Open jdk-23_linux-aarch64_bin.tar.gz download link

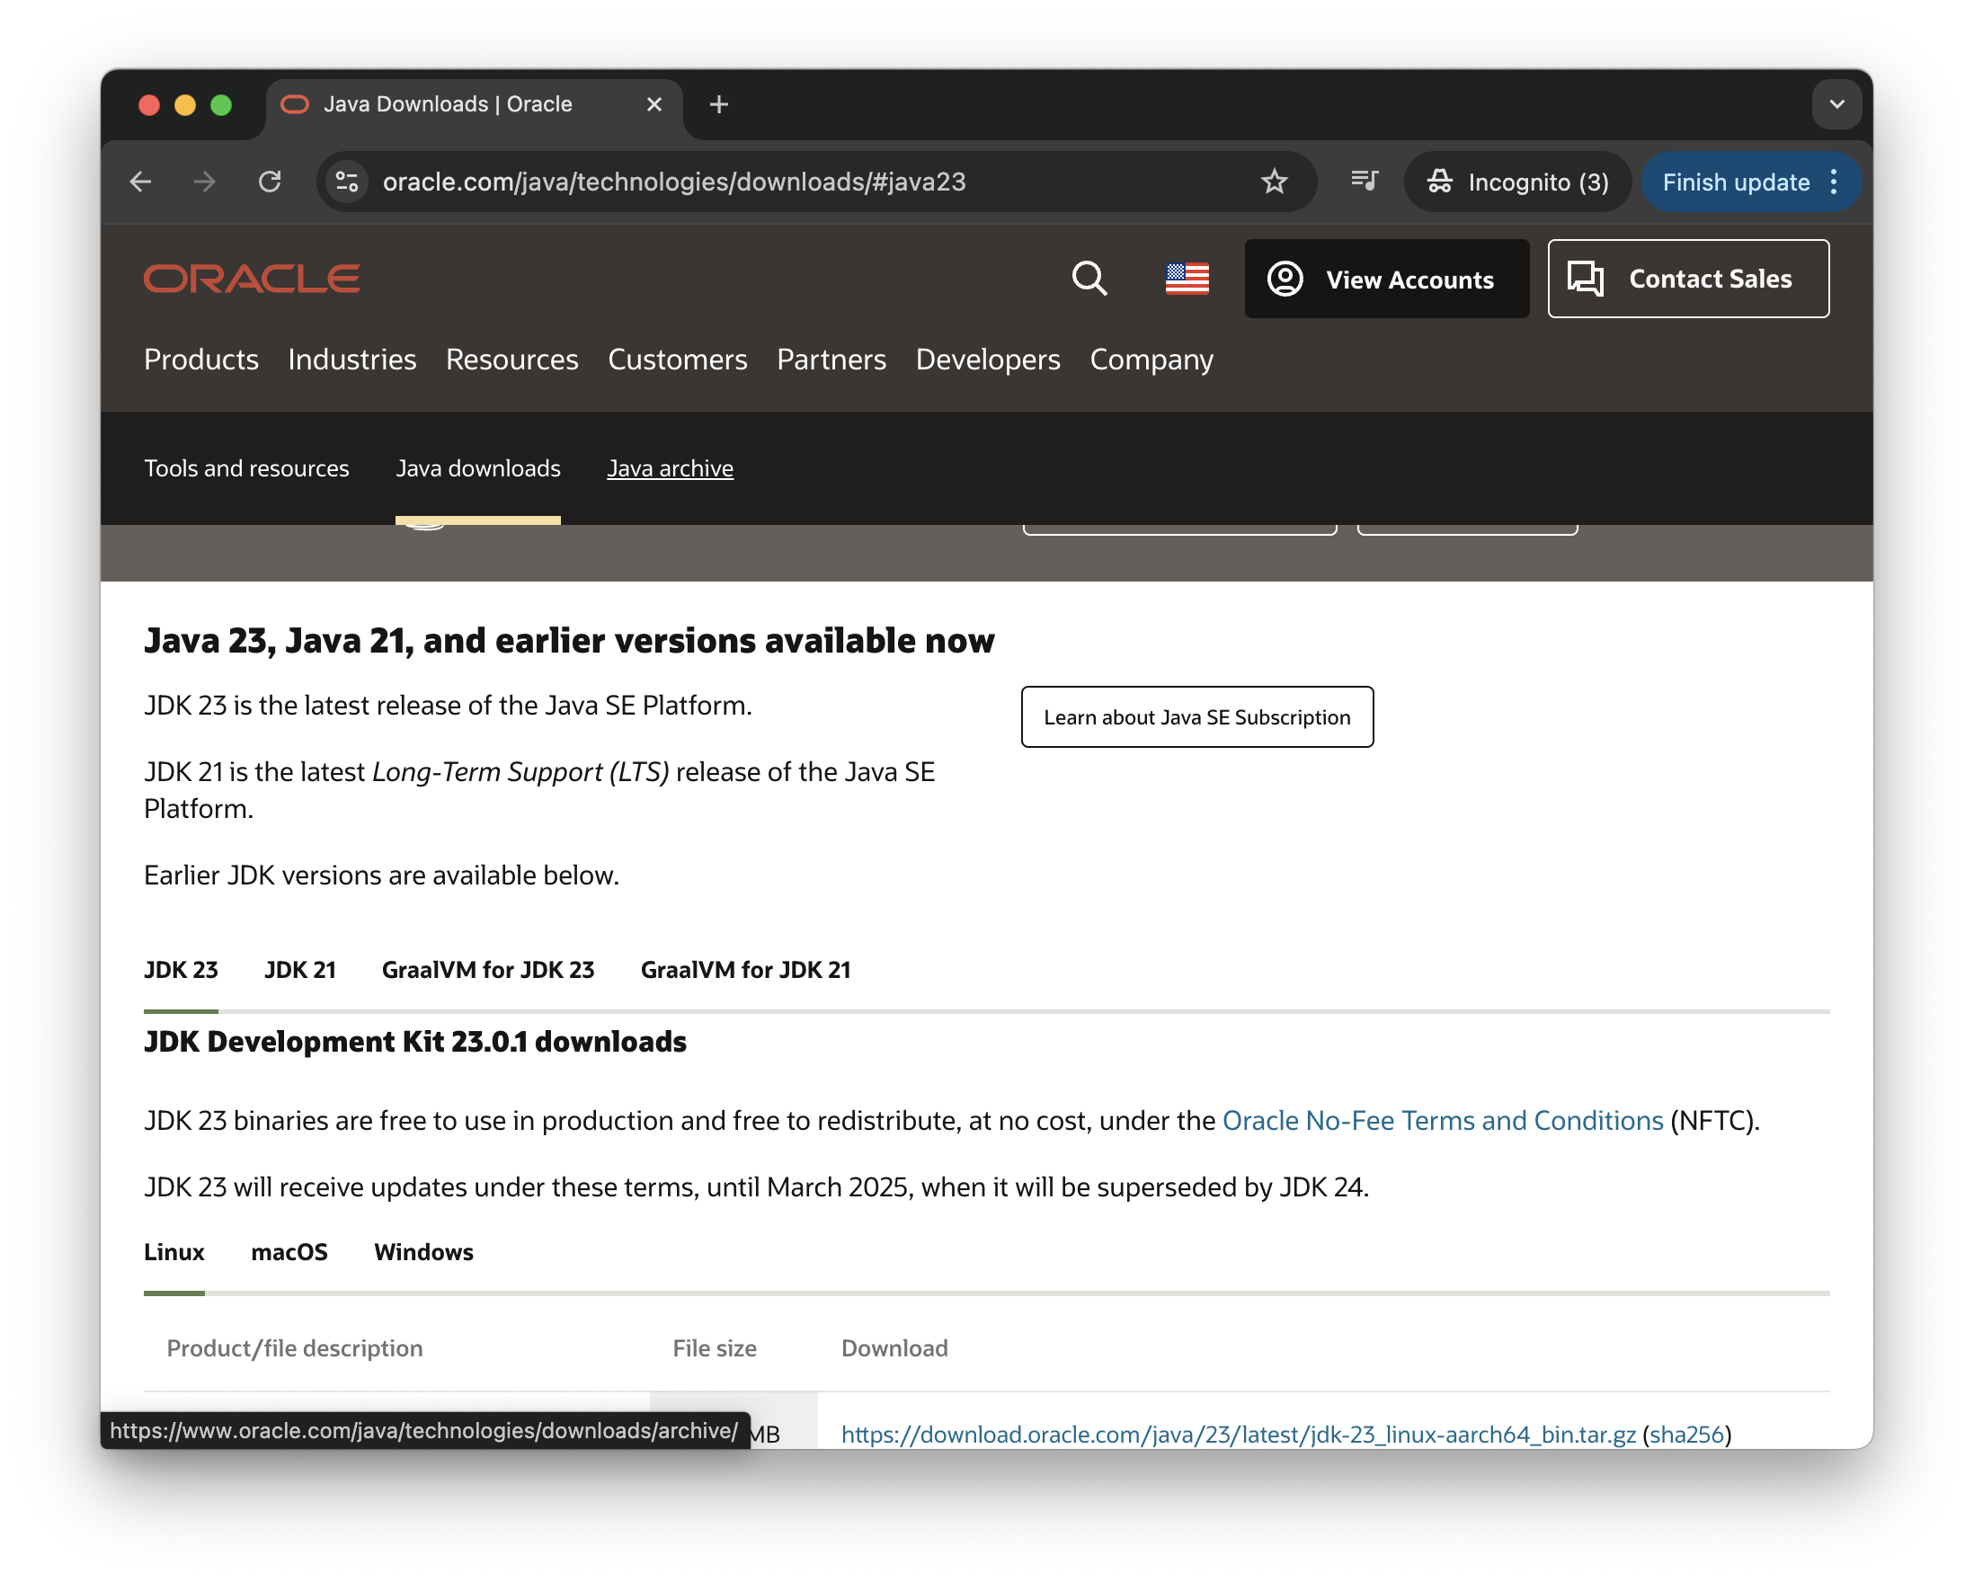coord(1238,1434)
